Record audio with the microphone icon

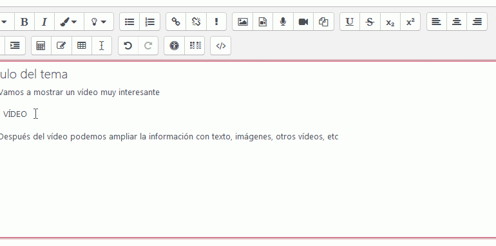pos(283,22)
